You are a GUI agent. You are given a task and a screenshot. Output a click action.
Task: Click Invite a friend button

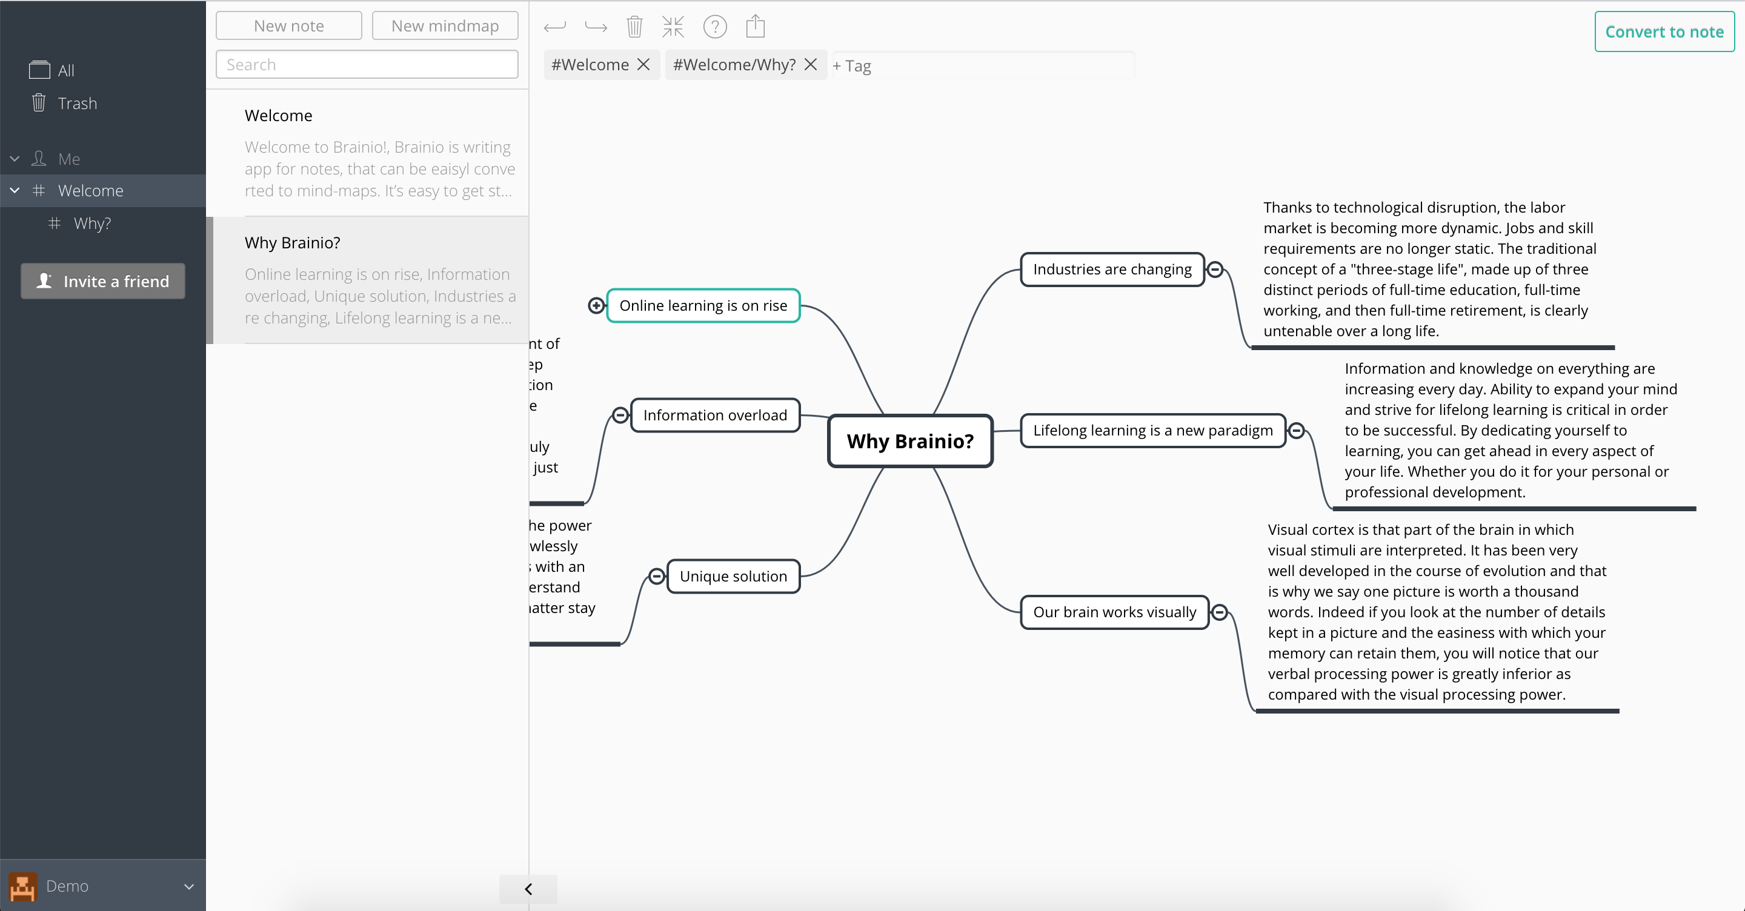(103, 281)
